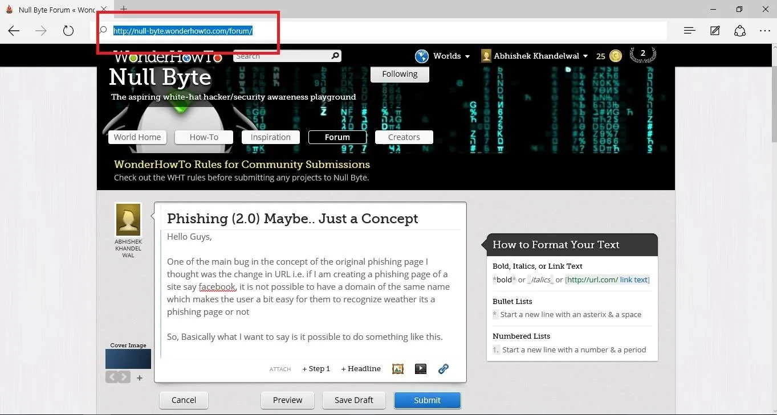Click the WonderHowTo logo

[168, 56]
